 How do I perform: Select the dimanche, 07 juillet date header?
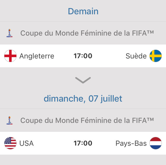[83, 98]
